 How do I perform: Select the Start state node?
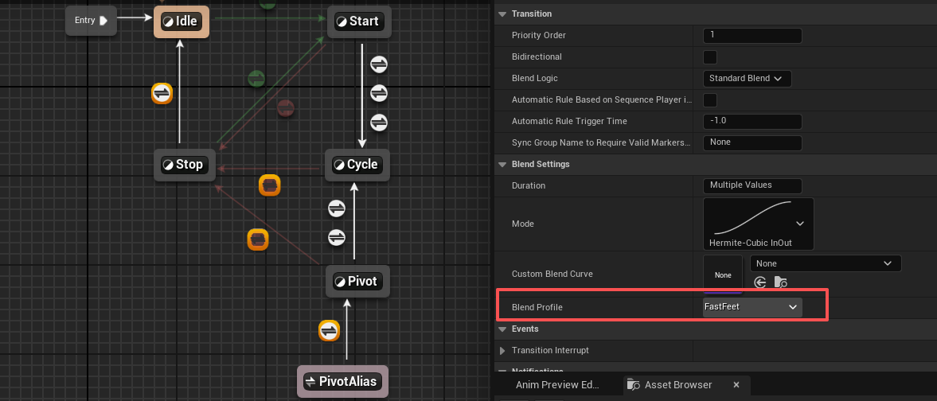359,21
